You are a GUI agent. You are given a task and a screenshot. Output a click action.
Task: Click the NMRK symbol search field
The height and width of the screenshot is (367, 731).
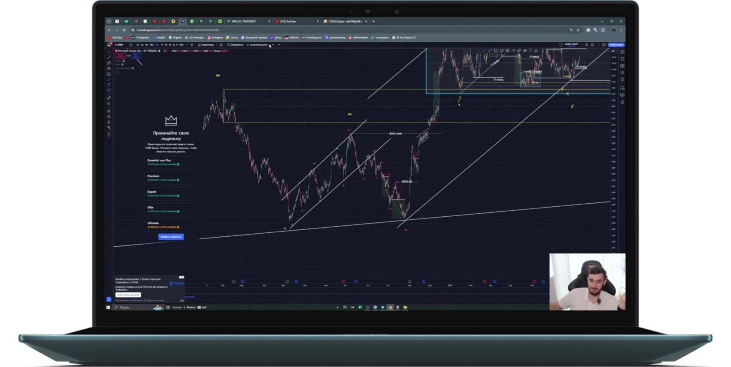[119, 45]
